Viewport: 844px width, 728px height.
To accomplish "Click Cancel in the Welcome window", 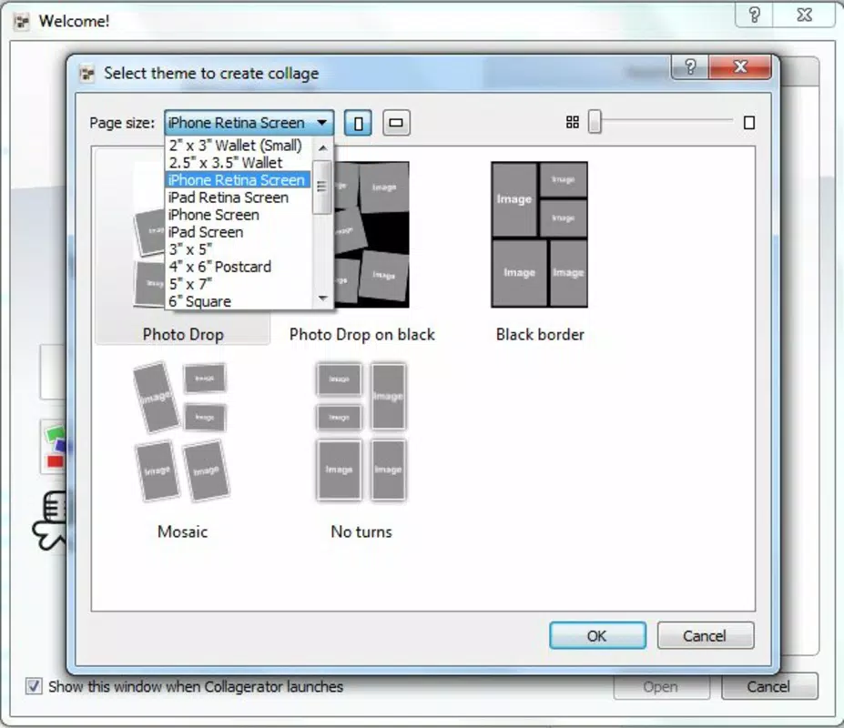I will pyautogui.click(x=768, y=686).
